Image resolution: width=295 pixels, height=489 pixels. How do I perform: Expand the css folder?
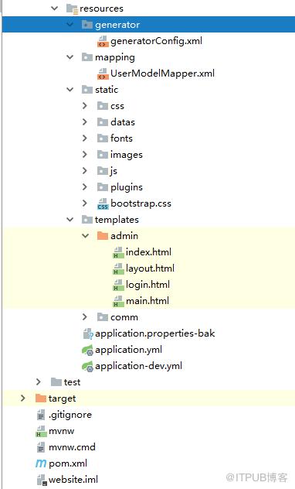pos(85,106)
